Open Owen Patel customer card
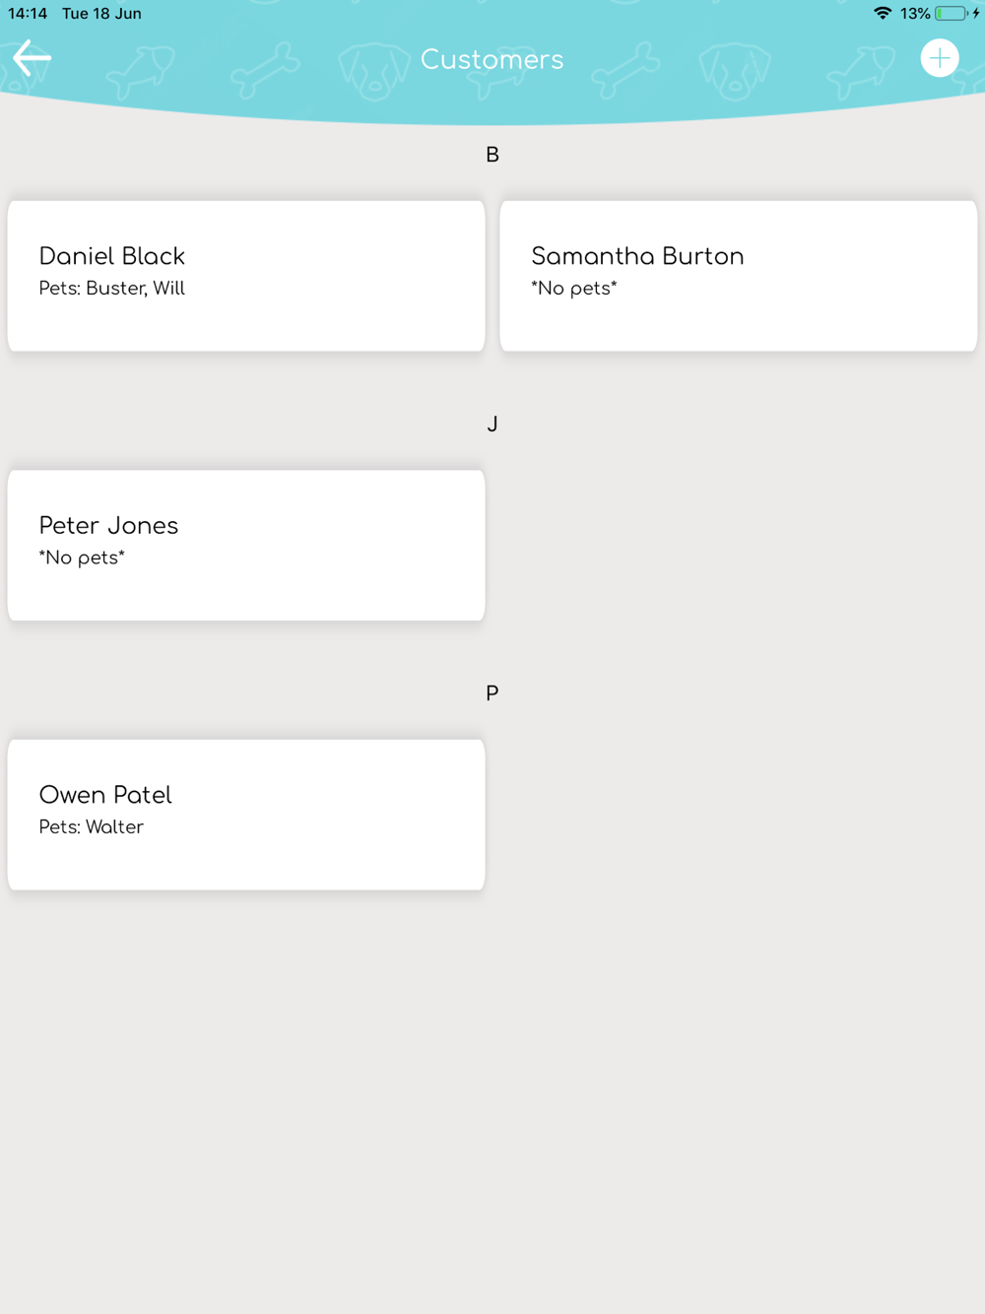 click(246, 815)
